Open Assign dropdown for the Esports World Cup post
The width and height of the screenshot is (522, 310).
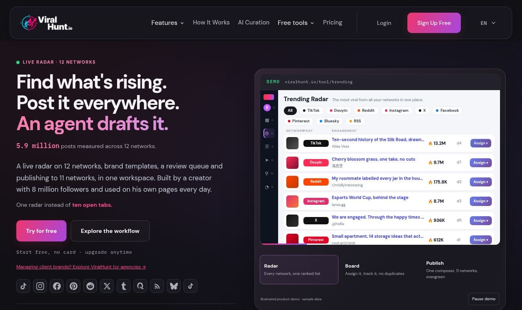pos(481,201)
